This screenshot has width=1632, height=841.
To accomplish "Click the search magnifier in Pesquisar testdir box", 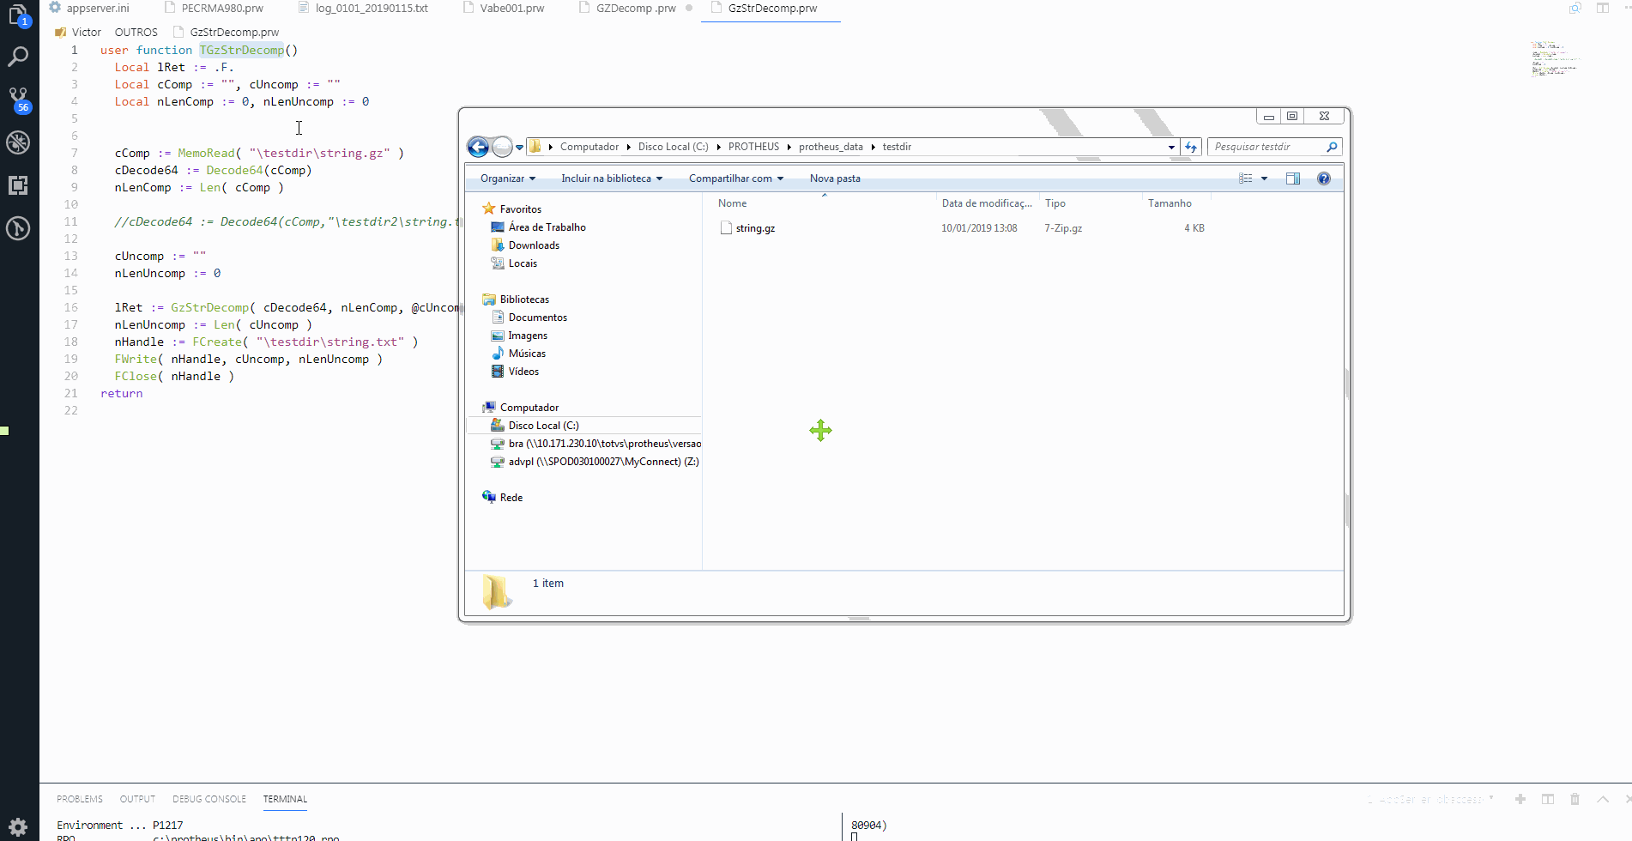I will (x=1332, y=147).
